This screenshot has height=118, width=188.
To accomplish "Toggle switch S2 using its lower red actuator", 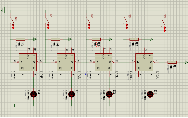I will click(x=89, y=28).
